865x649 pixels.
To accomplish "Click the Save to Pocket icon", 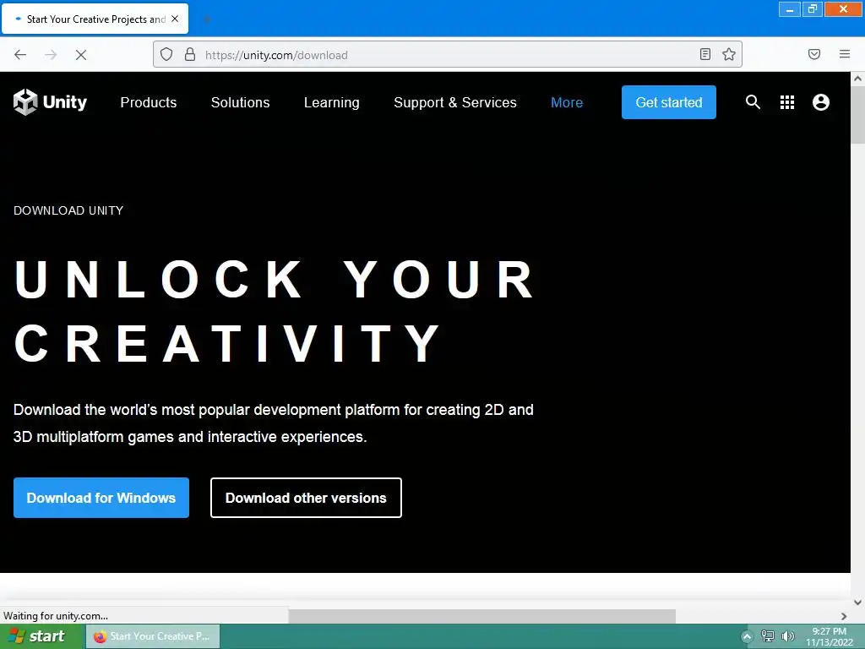I will (814, 54).
